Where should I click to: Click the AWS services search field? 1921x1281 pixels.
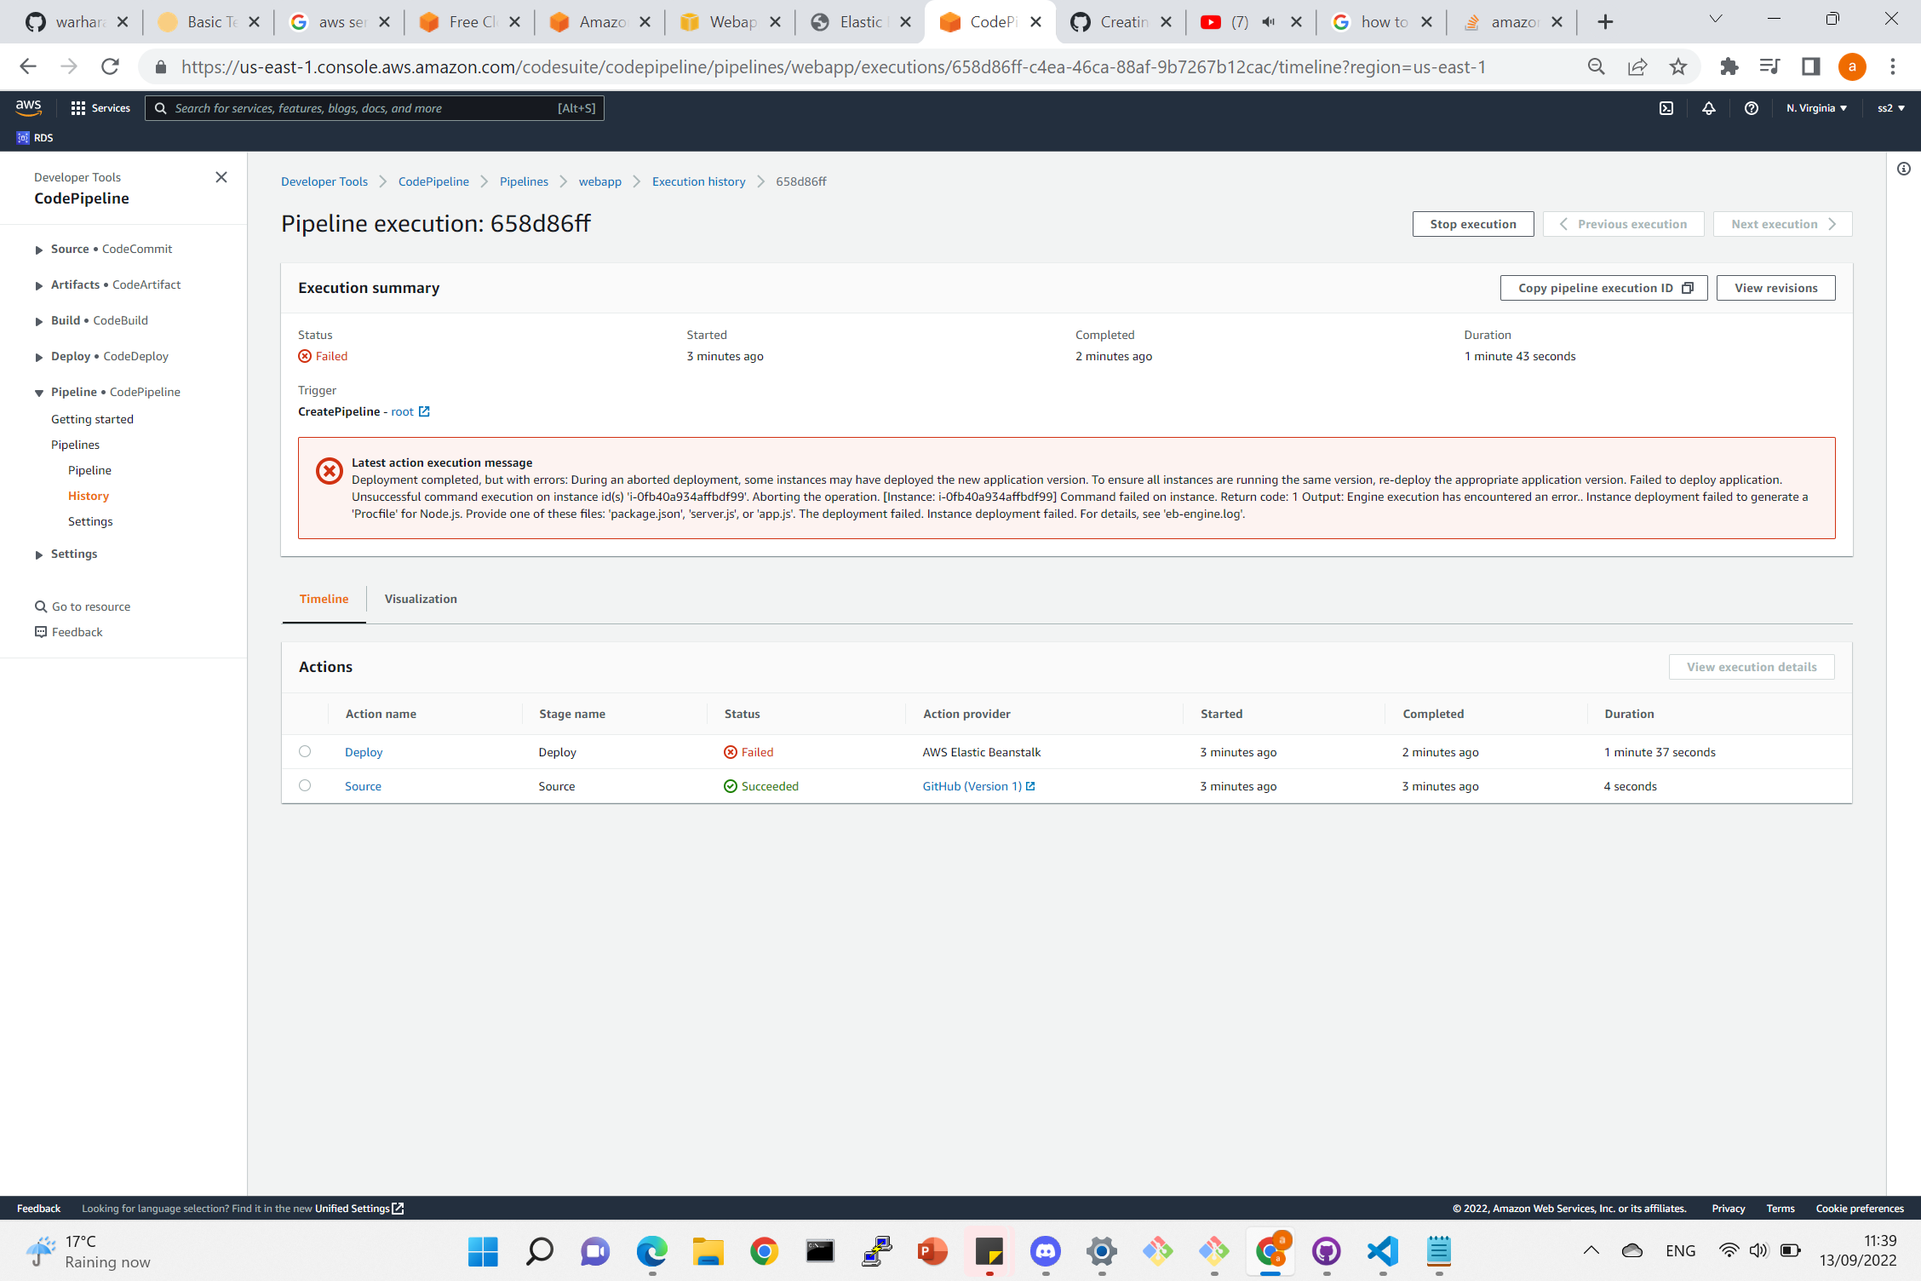[375, 108]
